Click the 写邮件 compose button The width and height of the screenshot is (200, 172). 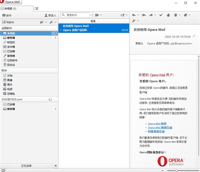coord(8,22)
